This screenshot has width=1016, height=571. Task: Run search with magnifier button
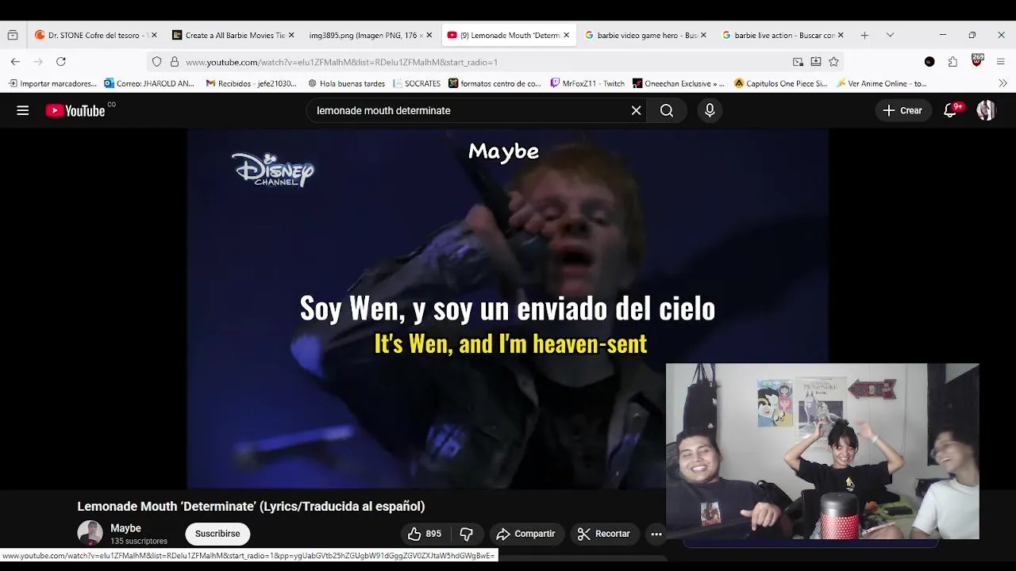coord(667,110)
